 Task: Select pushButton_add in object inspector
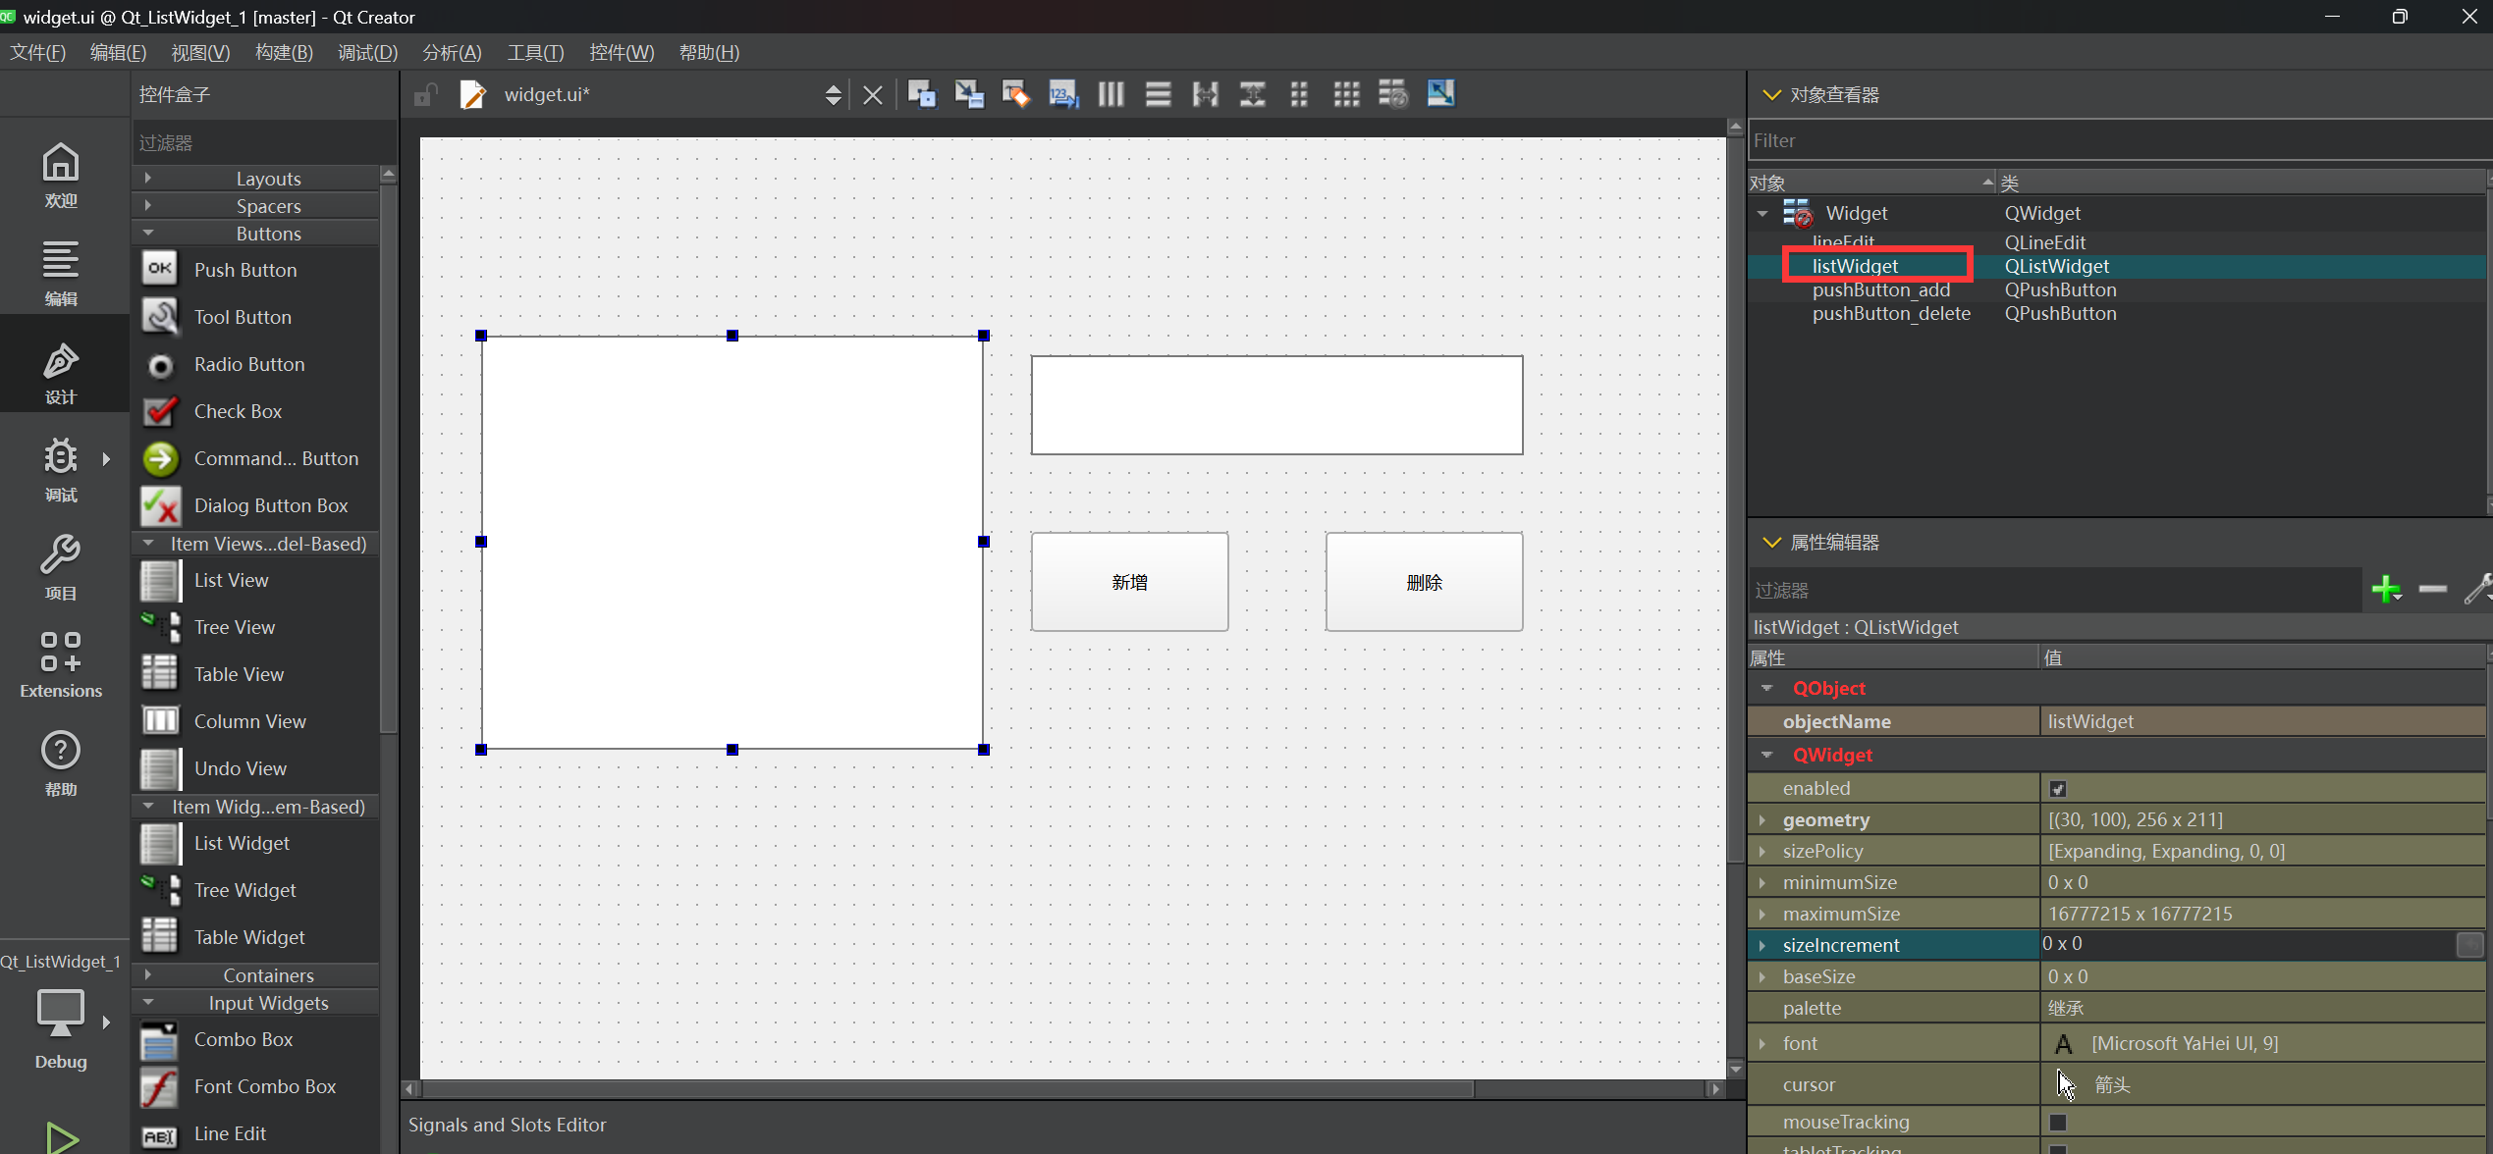point(1881,289)
